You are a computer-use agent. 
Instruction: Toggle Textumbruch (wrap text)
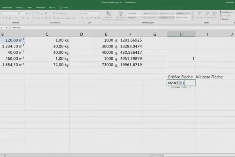point(60,13)
